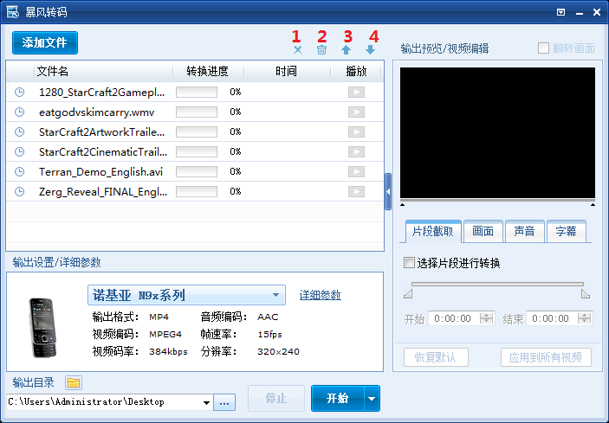
Task: Play the StarCraft2CinematicTrail... preview
Action: 356,151
